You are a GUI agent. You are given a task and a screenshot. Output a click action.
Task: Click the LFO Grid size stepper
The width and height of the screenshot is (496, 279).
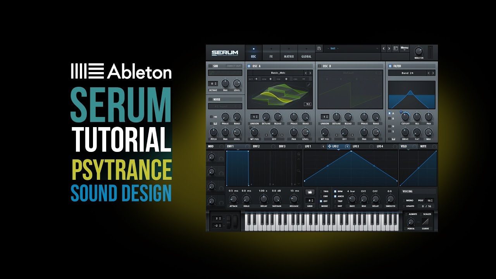pyautogui.click(x=310, y=200)
